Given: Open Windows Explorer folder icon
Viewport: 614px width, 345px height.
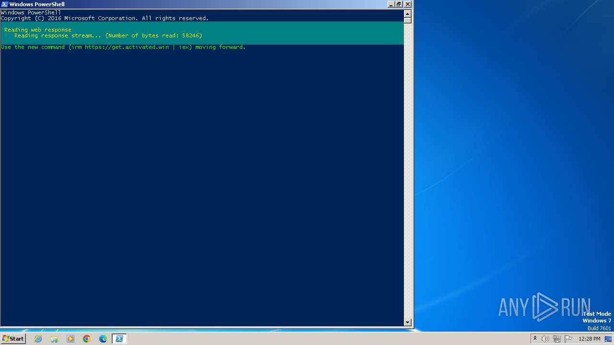Looking at the screenshot, I should 54,339.
